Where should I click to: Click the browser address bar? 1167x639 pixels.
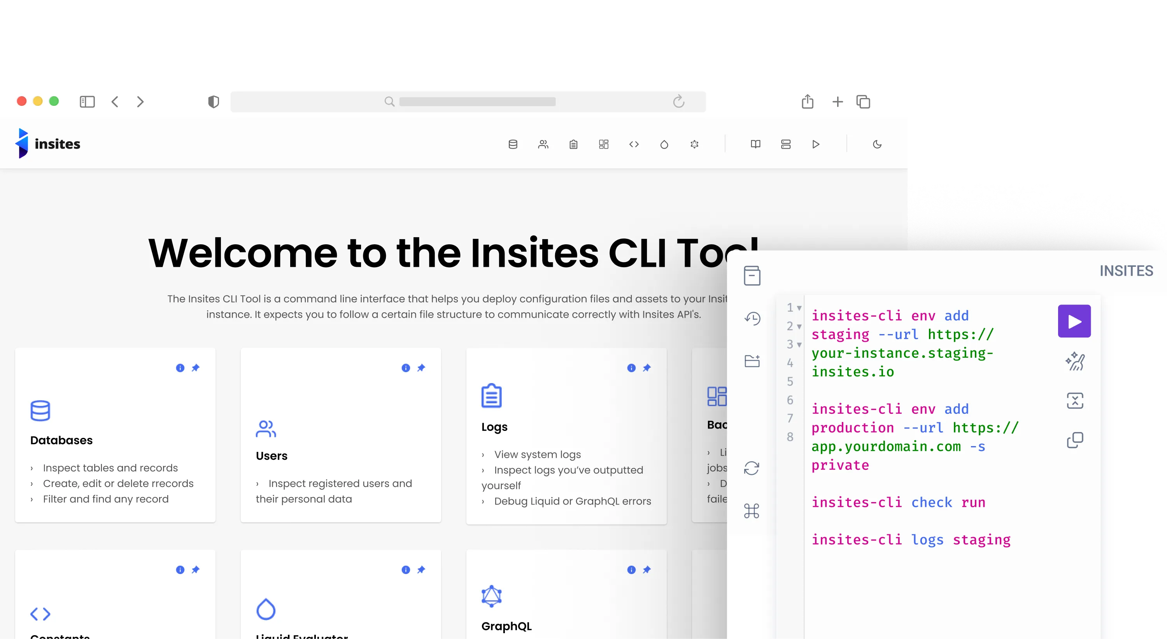(x=468, y=102)
